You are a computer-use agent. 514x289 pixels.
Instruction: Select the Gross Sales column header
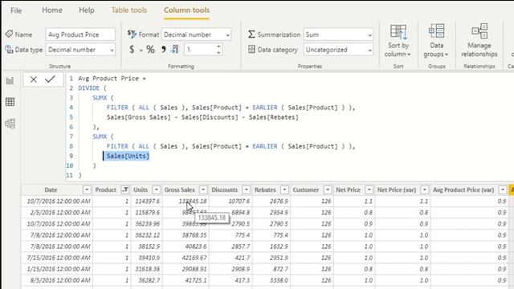coord(180,189)
